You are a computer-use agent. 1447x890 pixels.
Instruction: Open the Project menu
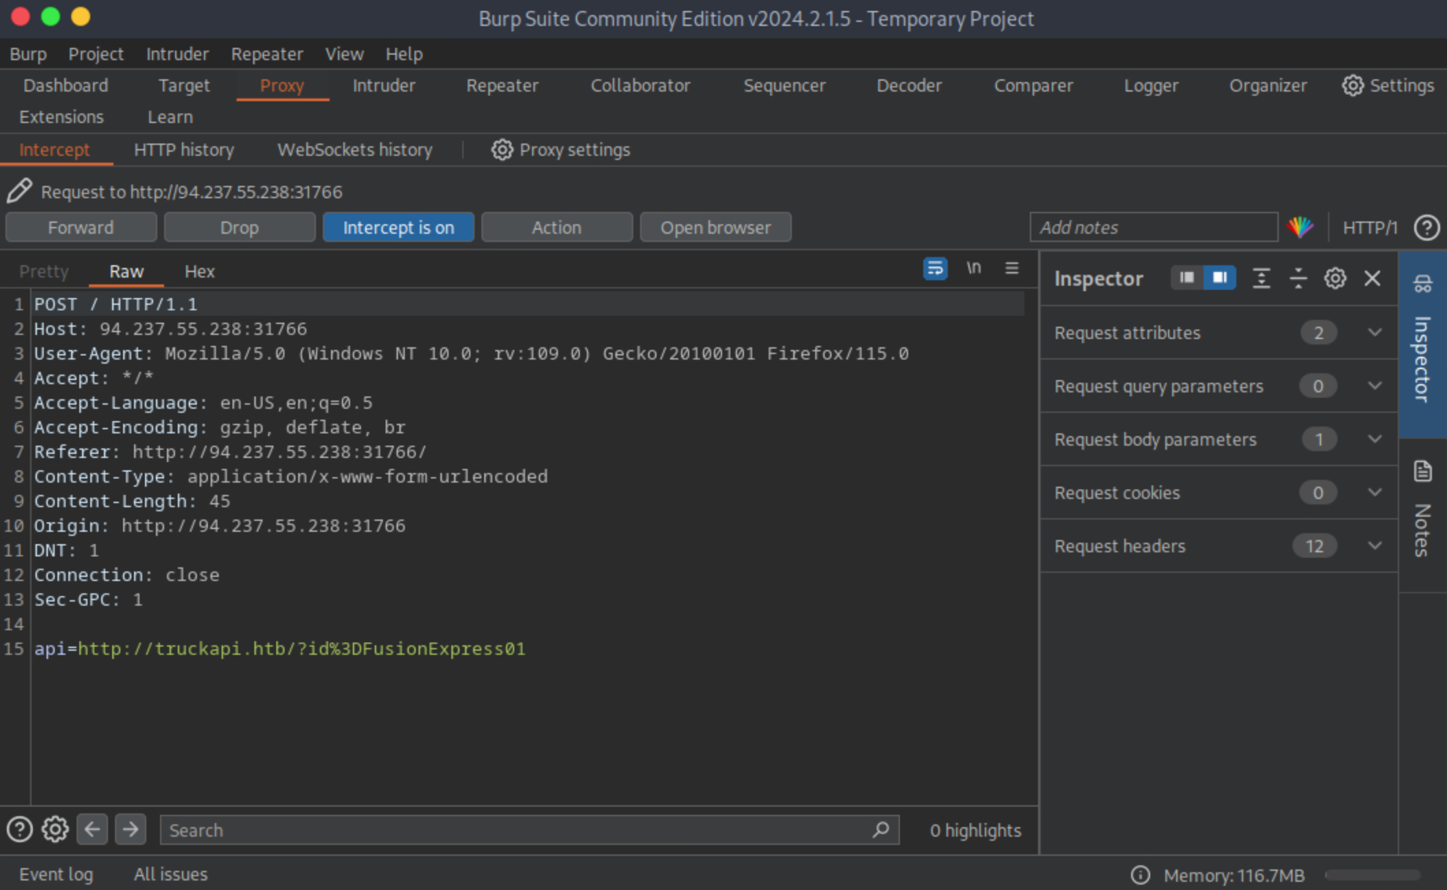pyautogui.click(x=96, y=54)
